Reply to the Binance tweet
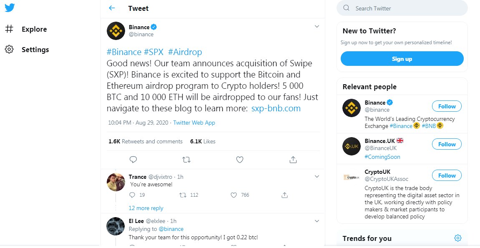 (x=133, y=160)
